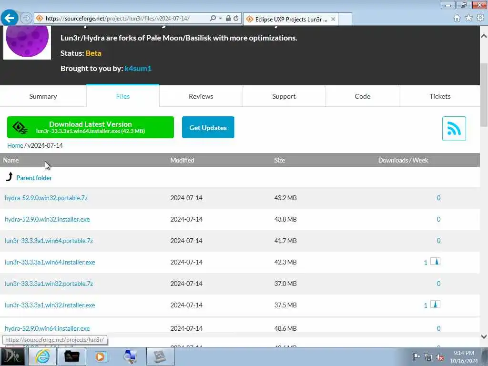488x366 pixels.
Task: Open the media player taskbar icon
Action: pos(101,356)
